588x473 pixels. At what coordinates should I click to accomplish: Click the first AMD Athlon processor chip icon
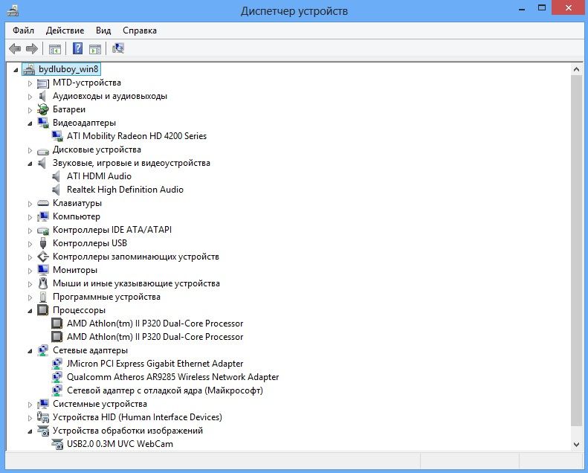pyautogui.click(x=56, y=324)
